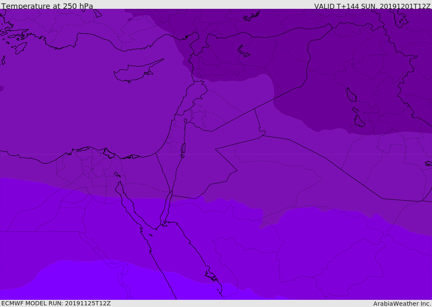Click the 'ArabiaWeather Inc' credit text
This screenshot has height=307, width=432.
402,304
